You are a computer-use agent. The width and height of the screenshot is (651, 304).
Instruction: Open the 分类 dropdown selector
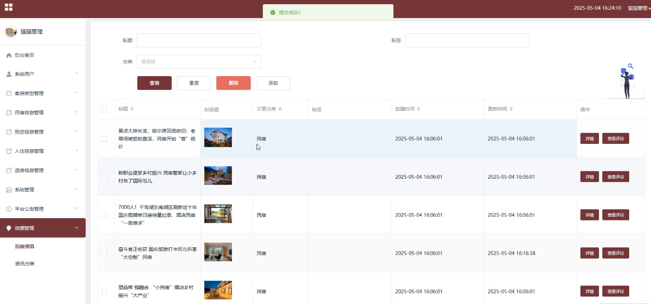click(199, 62)
